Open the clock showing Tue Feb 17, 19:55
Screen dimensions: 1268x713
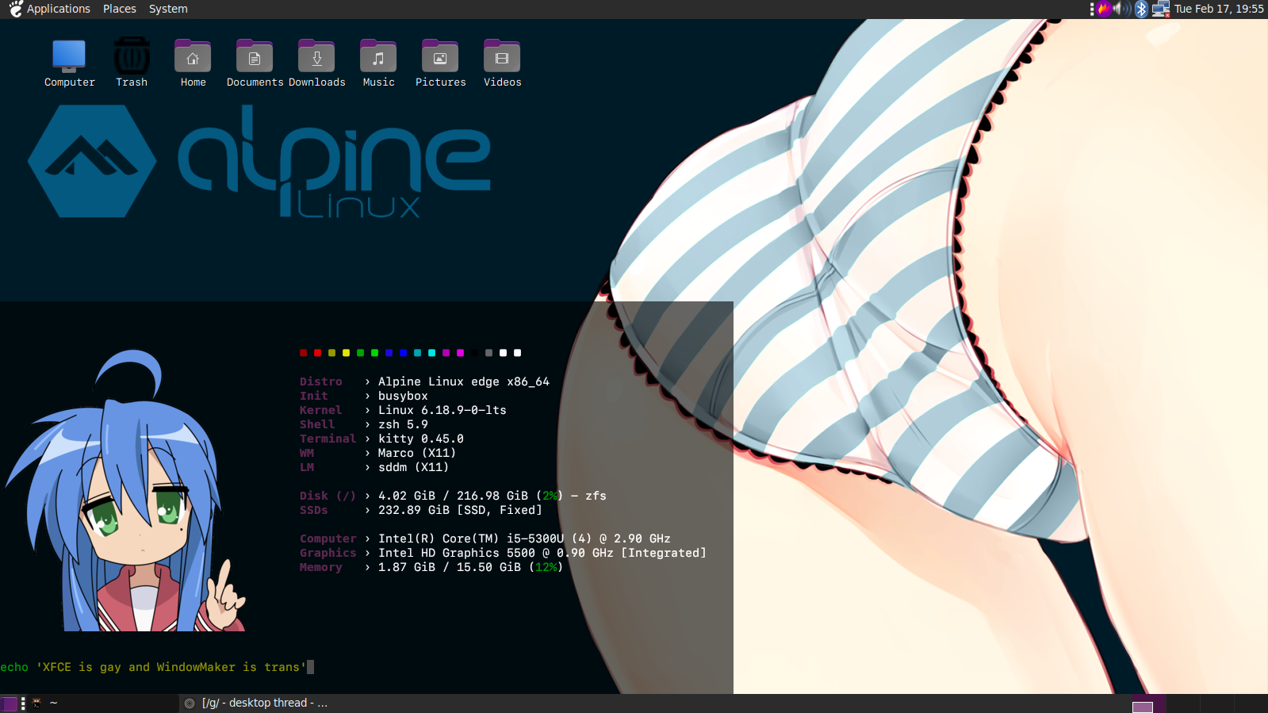(1219, 9)
